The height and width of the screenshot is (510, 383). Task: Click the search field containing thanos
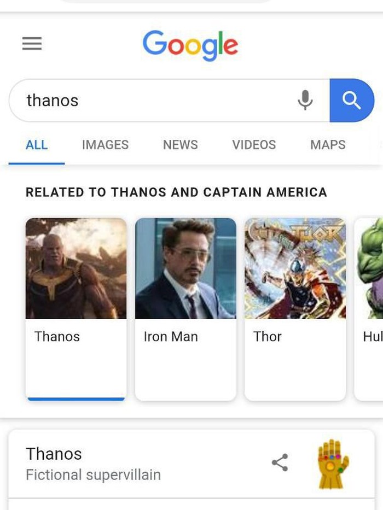click(x=153, y=101)
